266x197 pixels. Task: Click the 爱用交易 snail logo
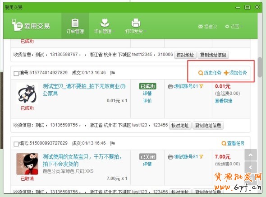[x=31, y=26]
